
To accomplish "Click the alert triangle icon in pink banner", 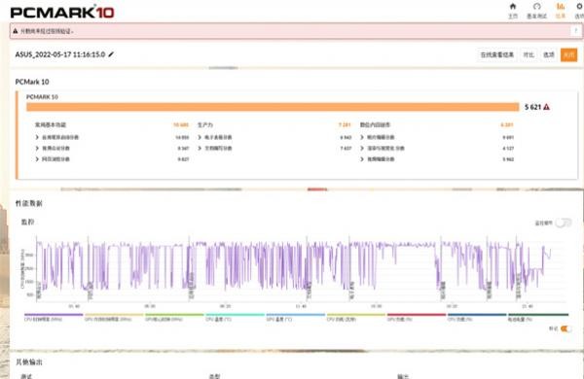I will (16, 31).
